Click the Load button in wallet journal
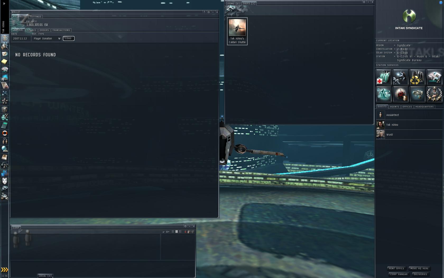The width and height of the screenshot is (444, 278). 68,38
